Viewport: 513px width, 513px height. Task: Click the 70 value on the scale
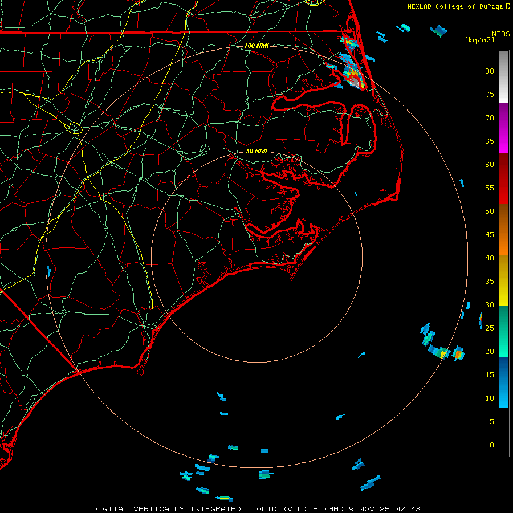click(x=490, y=117)
